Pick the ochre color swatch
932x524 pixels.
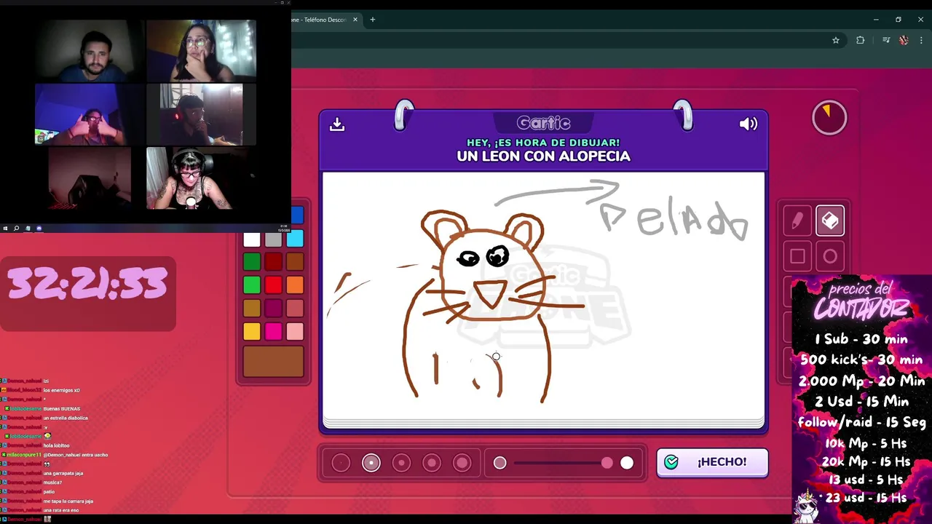pyautogui.click(x=252, y=308)
